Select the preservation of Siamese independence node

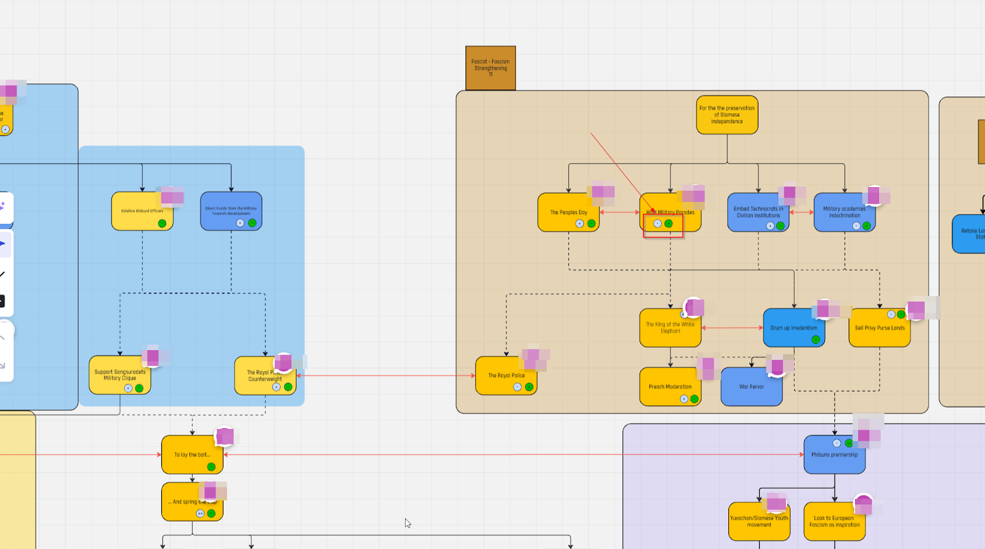click(727, 114)
